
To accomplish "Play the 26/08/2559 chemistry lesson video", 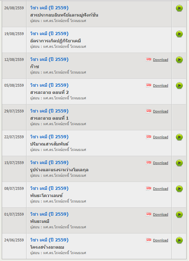I will [x=179, y=8].
